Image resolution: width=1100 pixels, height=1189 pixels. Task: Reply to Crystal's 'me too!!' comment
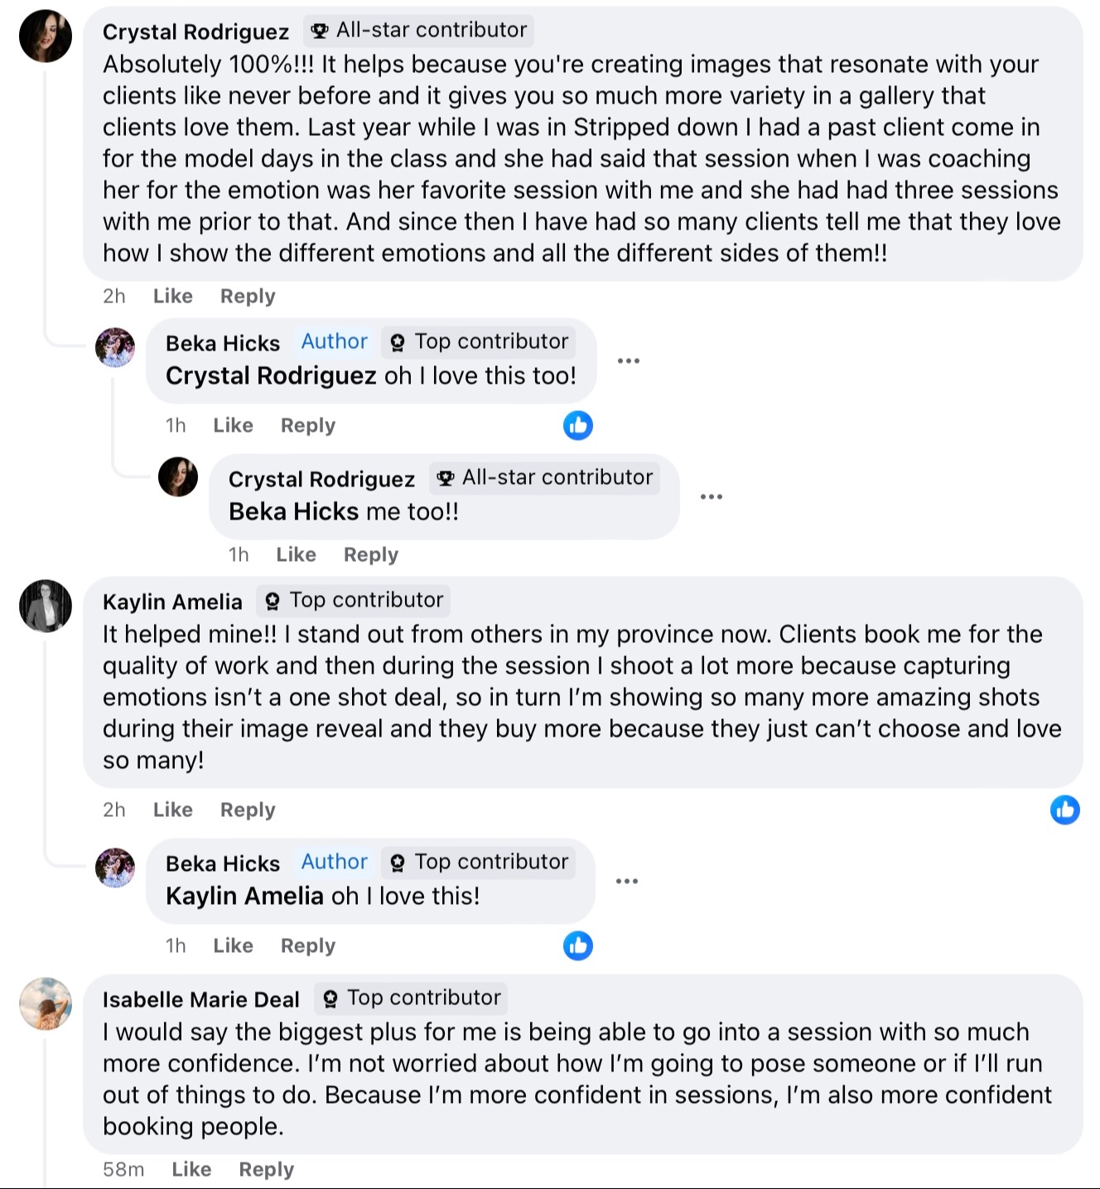click(x=371, y=555)
